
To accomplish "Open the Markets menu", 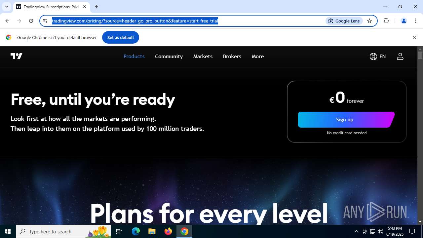I will click(x=203, y=57).
